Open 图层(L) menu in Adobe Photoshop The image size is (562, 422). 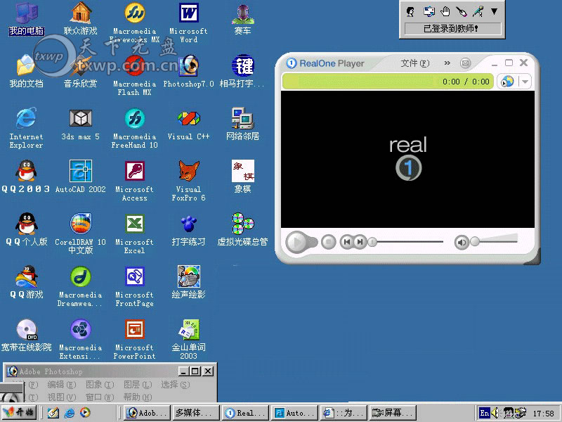click(x=138, y=385)
